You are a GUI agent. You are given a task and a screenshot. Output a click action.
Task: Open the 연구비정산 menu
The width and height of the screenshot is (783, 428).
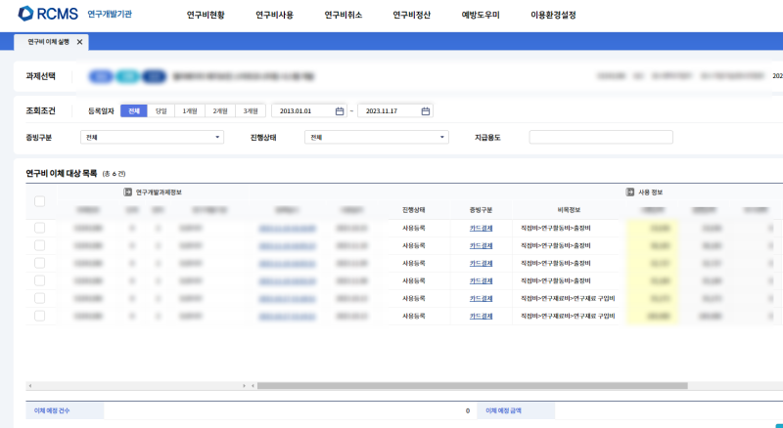click(x=411, y=15)
